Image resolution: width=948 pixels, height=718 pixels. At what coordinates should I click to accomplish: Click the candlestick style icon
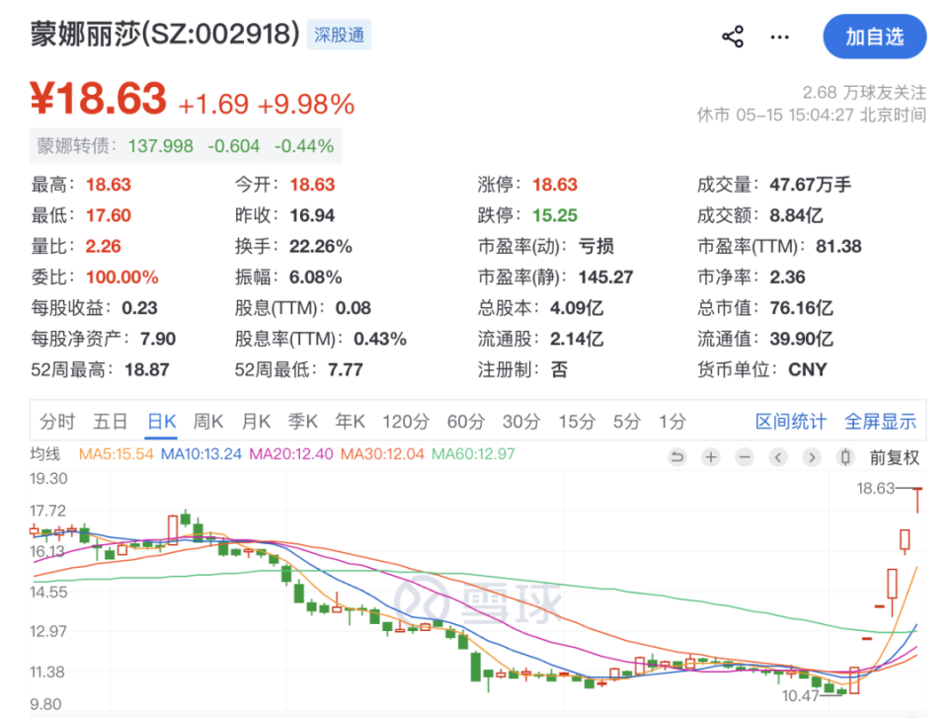[x=846, y=457]
